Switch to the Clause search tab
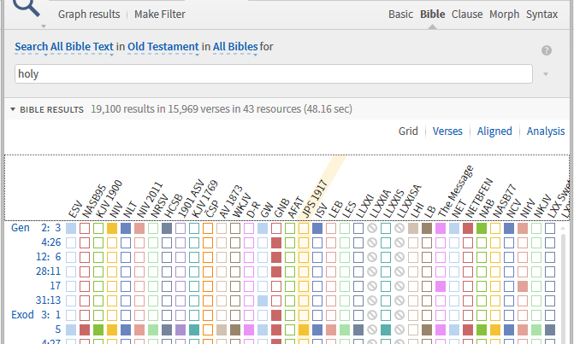The height and width of the screenshot is (344, 574). 467,15
